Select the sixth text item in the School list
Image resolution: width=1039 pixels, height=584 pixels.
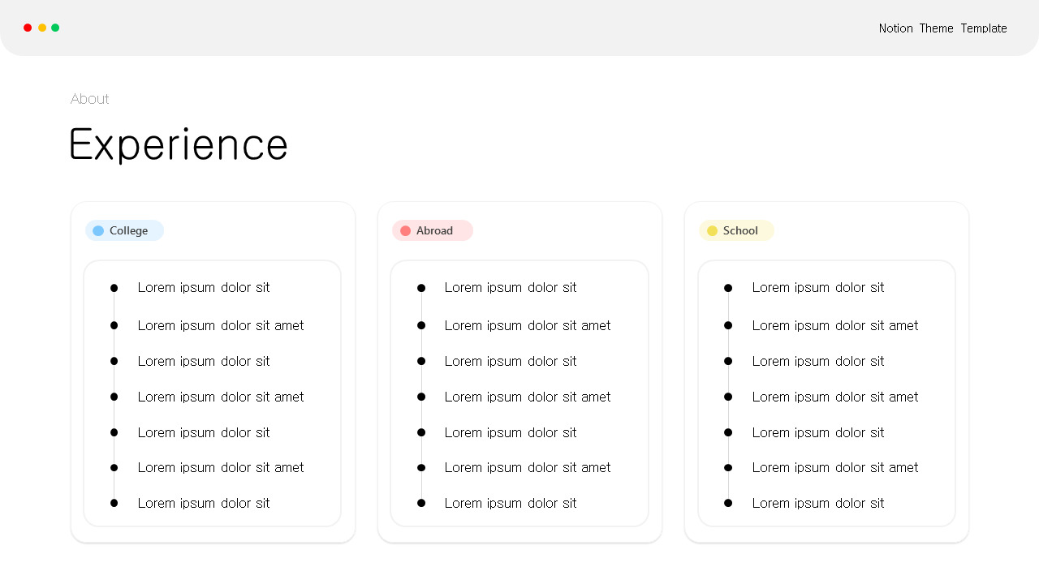834,467
